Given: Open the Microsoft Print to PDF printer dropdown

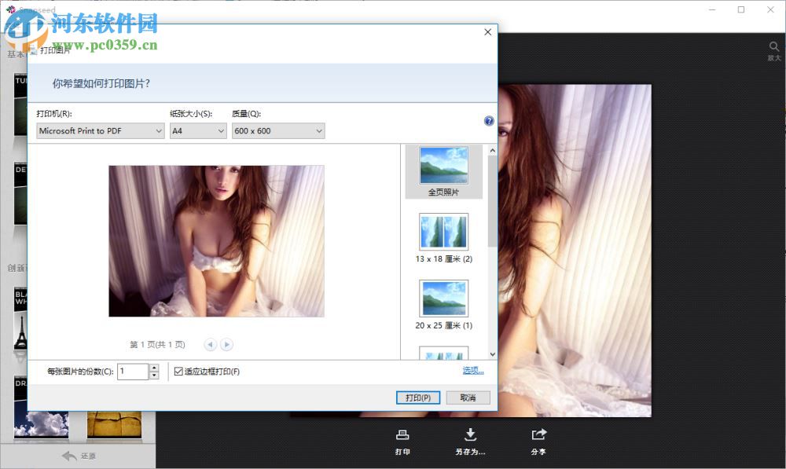Looking at the screenshot, I should pyautogui.click(x=100, y=131).
